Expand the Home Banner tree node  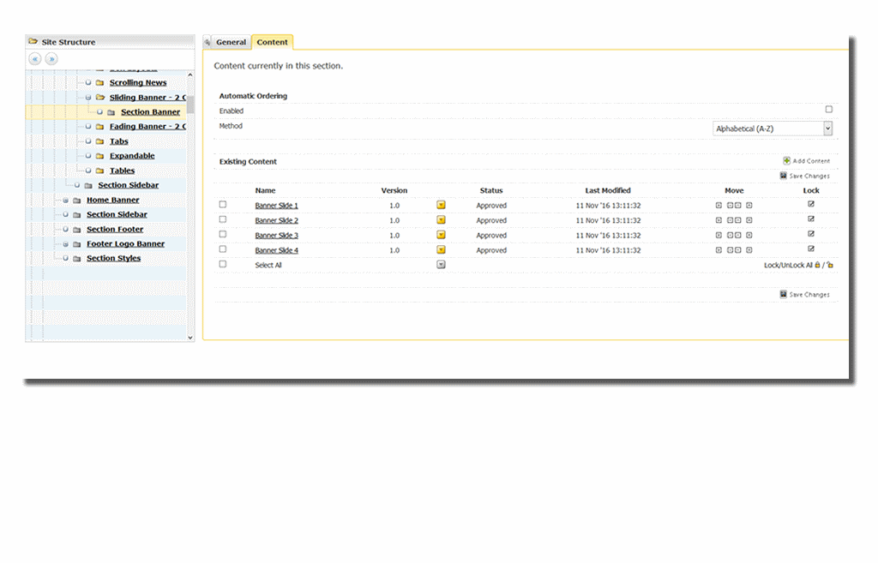(65, 201)
